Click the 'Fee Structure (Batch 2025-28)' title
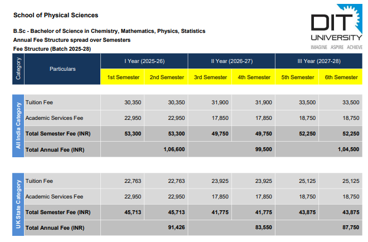The height and width of the screenshot is (242, 368). 52,49
